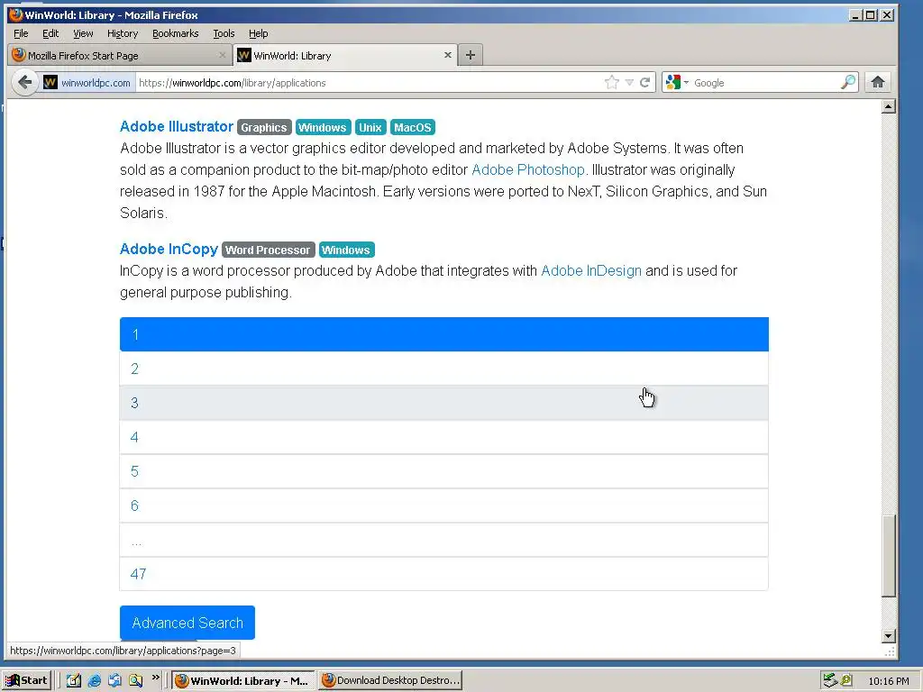Click the vertical scrollbar up arrow
Image resolution: width=923 pixels, height=692 pixels.
(889, 106)
